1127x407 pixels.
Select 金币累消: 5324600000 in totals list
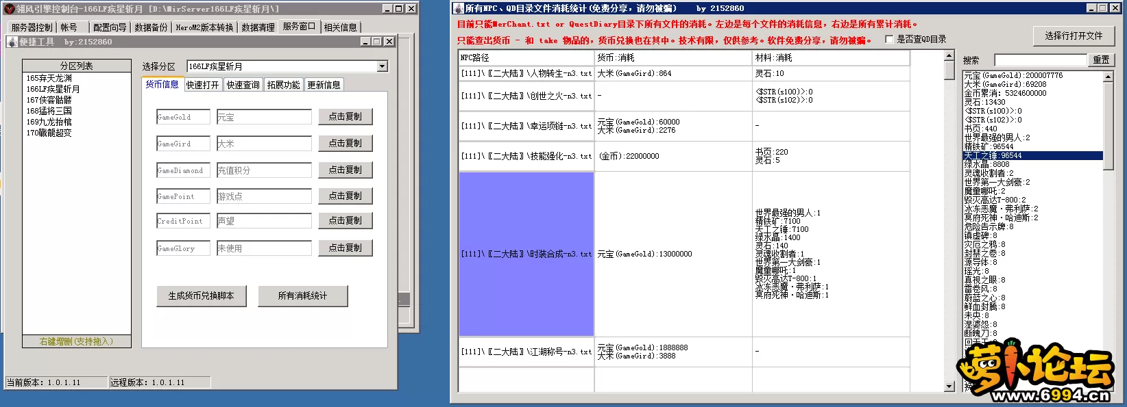pyautogui.click(x=1005, y=94)
